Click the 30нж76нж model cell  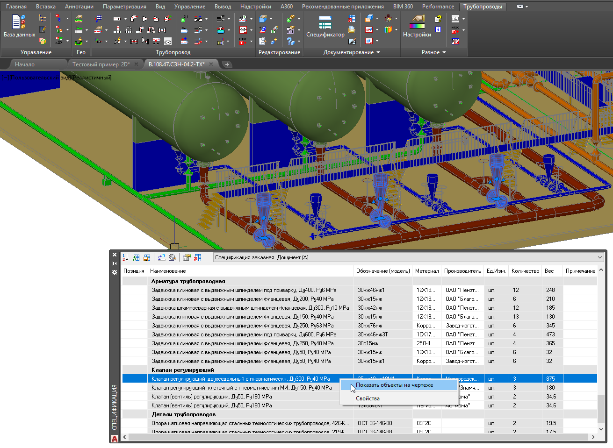coord(384,326)
